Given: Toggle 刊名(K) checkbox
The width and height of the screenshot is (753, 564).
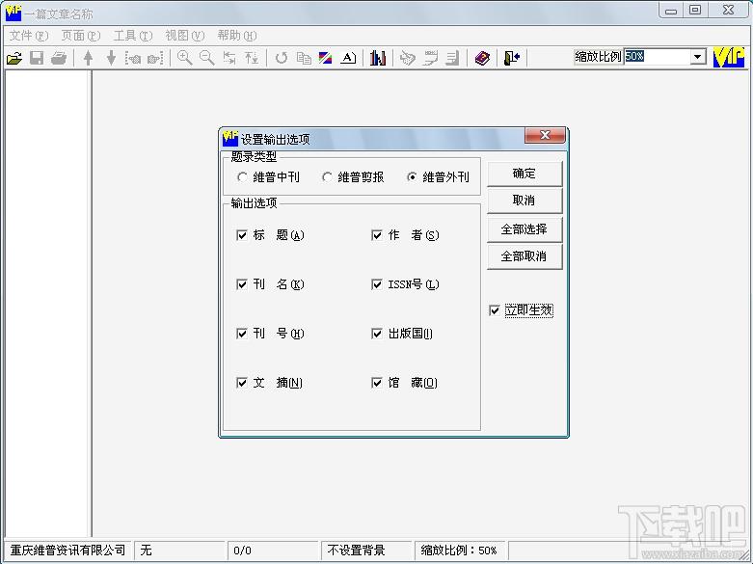Looking at the screenshot, I should 242,284.
